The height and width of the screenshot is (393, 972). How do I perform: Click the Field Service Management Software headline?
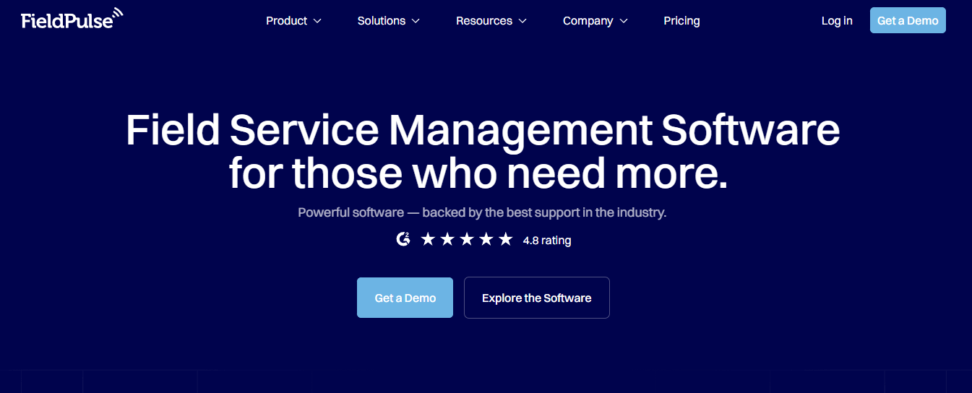[483, 152]
